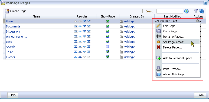The height and width of the screenshot is (102, 209).
Task: Click weblogic creator in Home row
Action: coord(129,21)
